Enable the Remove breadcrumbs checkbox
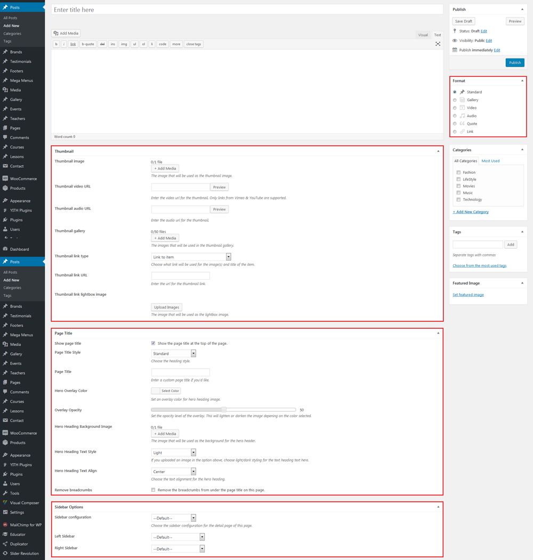This screenshot has width=533, height=560. (x=154, y=490)
